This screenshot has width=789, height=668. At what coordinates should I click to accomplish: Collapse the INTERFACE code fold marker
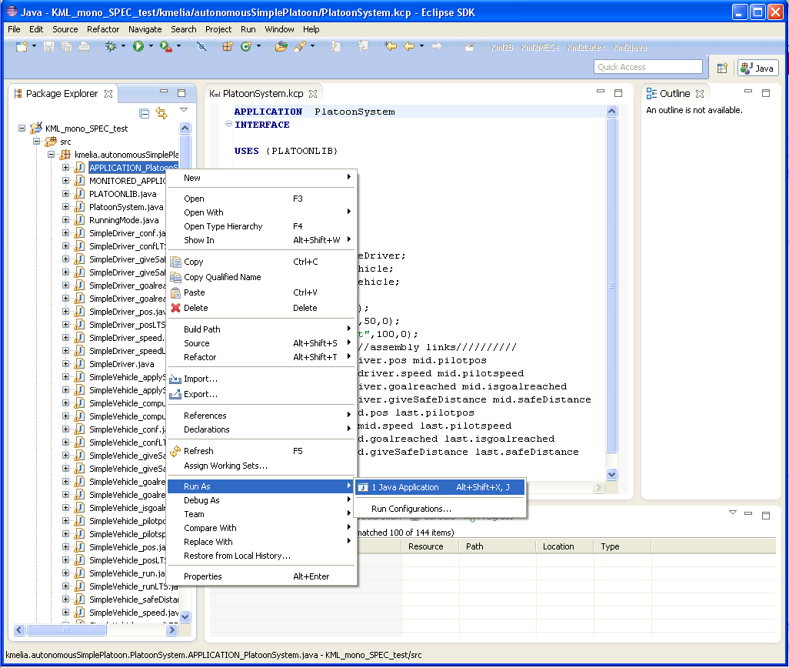228,125
